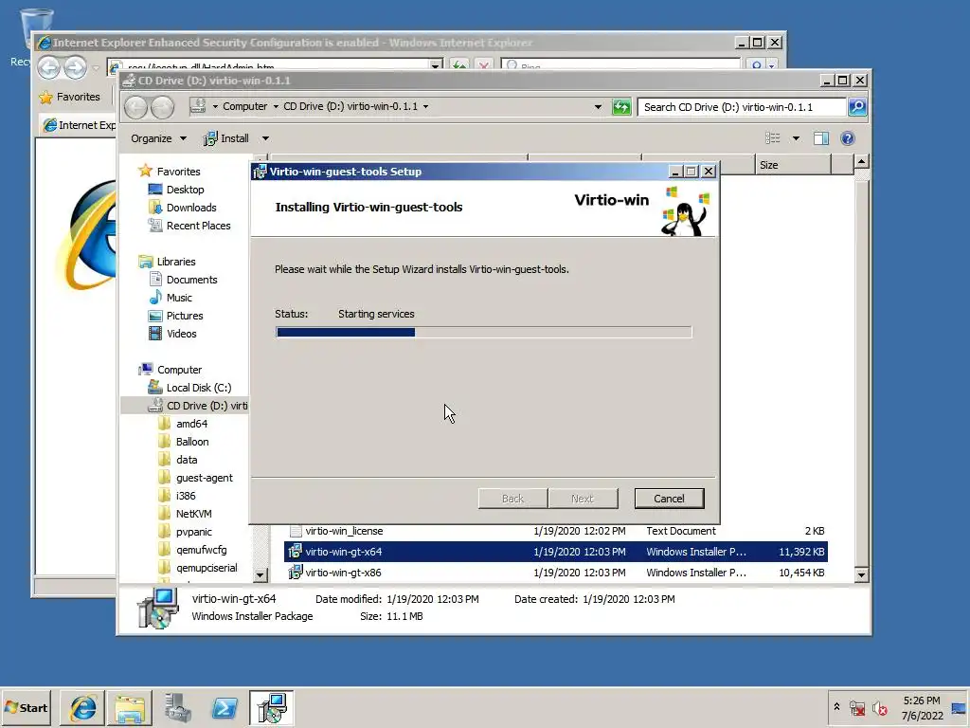Click the file list scroll-up arrow
Screen dimensions: 970x728
click(x=861, y=162)
